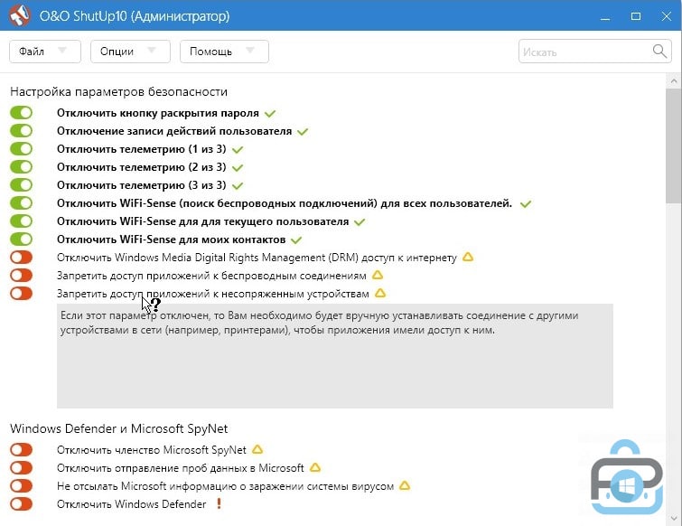Enable Отключить членство Microsoft SpyNet switch
682x526 pixels.
[22, 449]
